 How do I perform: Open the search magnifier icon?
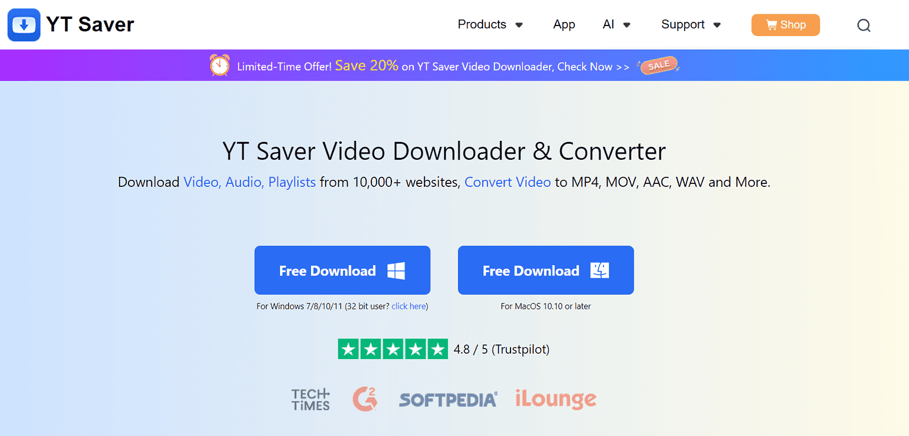(864, 25)
